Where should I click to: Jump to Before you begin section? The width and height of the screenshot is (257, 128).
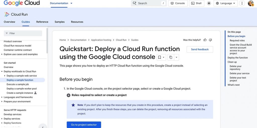[236, 36]
